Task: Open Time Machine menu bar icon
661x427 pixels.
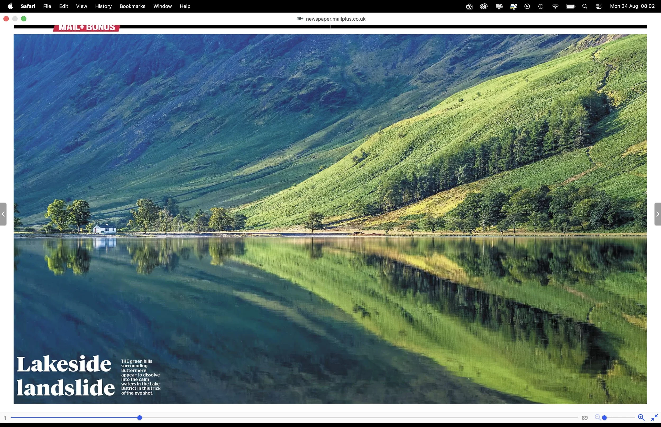Action: click(x=541, y=6)
